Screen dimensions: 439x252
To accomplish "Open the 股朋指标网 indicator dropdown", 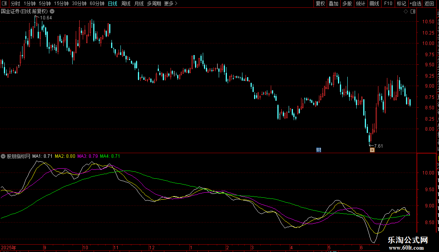I will [x=3, y=156].
